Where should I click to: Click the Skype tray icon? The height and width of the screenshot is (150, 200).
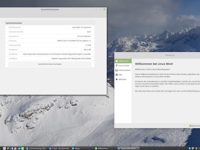coord(190,148)
